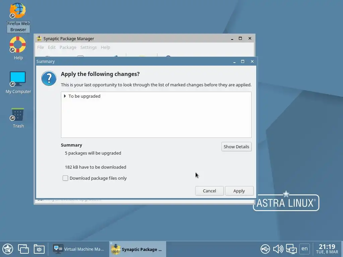343x257 pixels.
Task: Expand the To be upgraded tree row
Action: click(65, 96)
